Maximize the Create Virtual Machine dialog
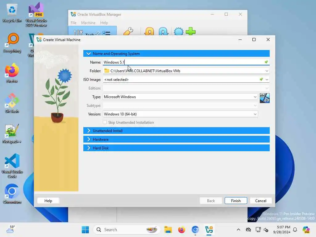316x237 pixels. (254, 39)
